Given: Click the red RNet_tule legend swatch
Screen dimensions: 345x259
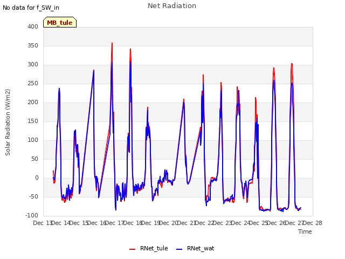Looking at the screenshot, I should click(132, 249).
